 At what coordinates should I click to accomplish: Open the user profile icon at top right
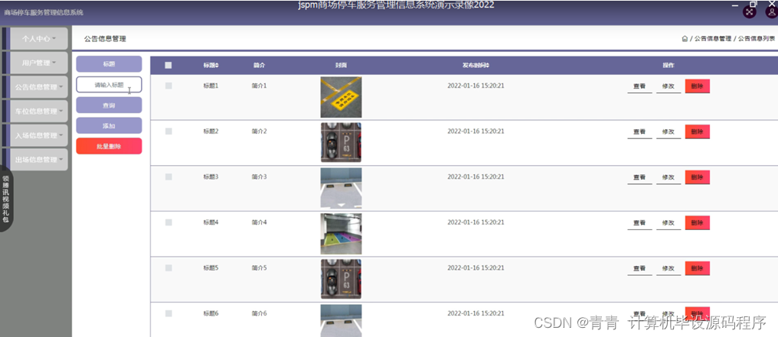772,11
